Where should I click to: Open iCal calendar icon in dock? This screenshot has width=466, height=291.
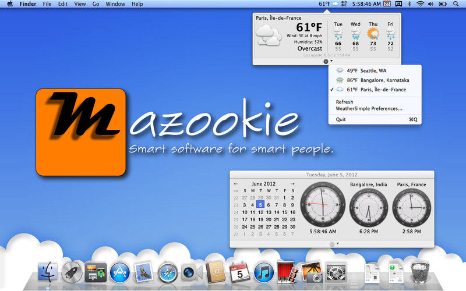pyautogui.click(x=239, y=272)
